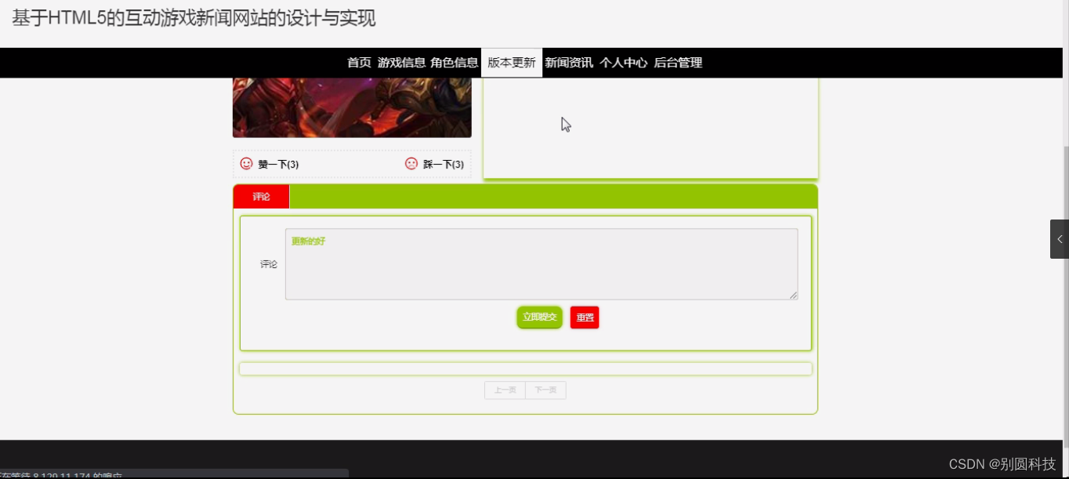Click the 下一页 pagination button
Image resolution: width=1069 pixels, height=479 pixels.
click(x=545, y=390)
